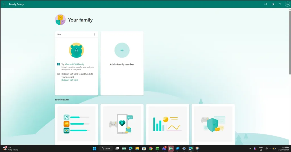Open the bar chart activity feature card

coord(168,124)
